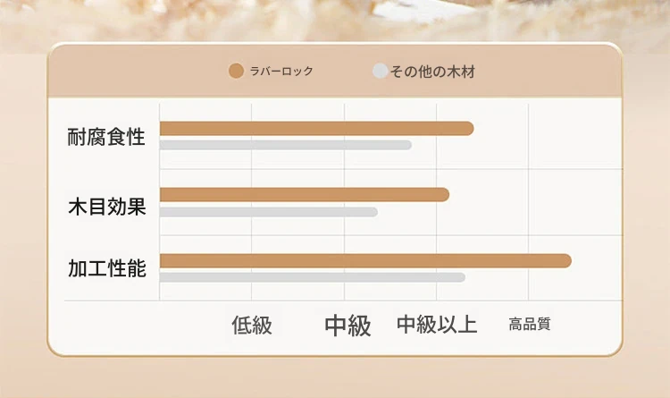Click the 加工性能 row label

pos(107,268)
